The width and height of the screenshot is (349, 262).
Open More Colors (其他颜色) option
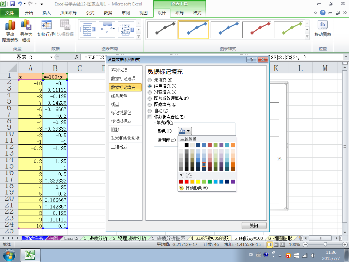pyautogui.click(x=199, y=188)
